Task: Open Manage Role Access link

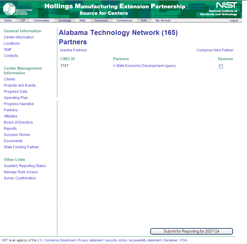Action: 21,172
